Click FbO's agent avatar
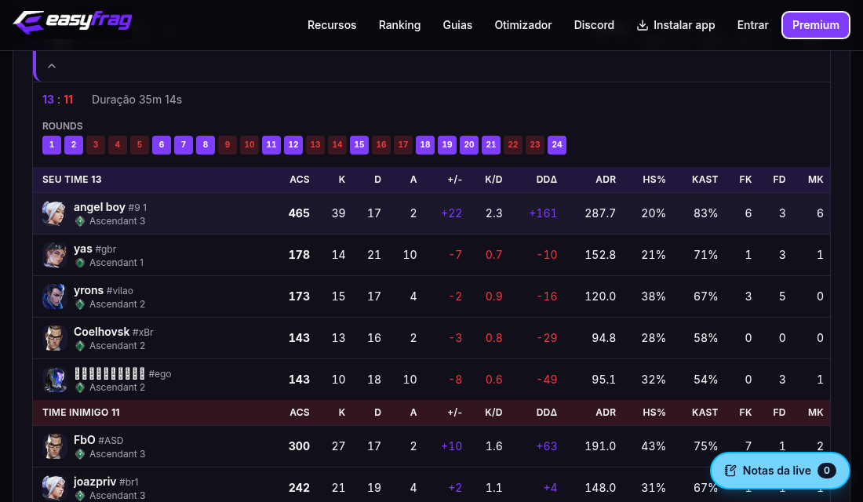Screen dimensions: 863x502 (x=54, y=446)
